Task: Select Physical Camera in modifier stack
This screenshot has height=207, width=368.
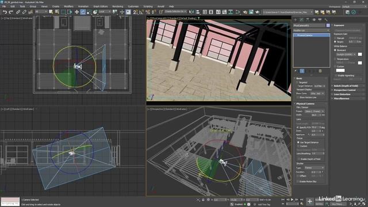Action: pos(311,35)
